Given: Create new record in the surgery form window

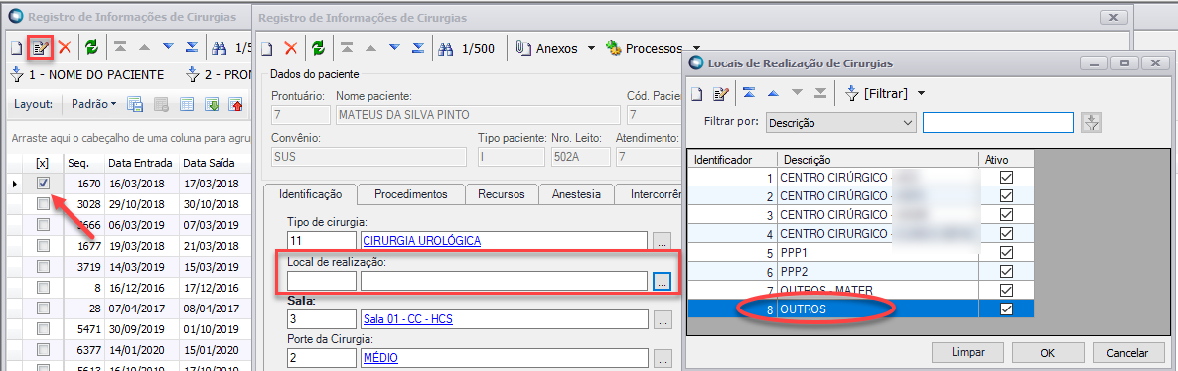Looking at the screenshot, I should click(x=267, y=48).
